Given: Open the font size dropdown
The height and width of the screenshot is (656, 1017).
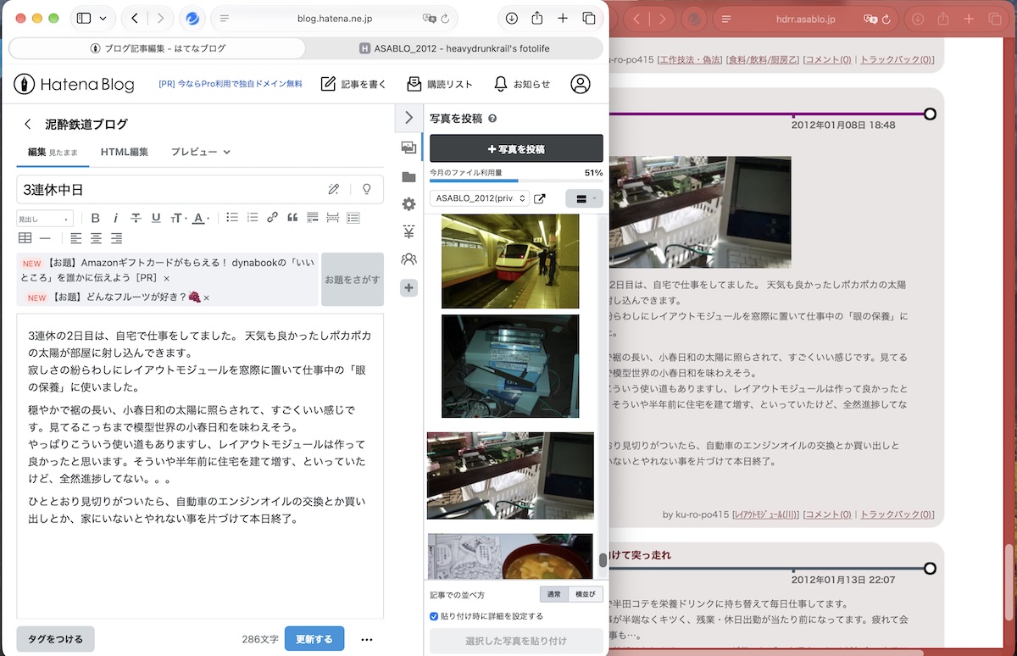Looking at the screenshot, I should (x=178, y=218).
